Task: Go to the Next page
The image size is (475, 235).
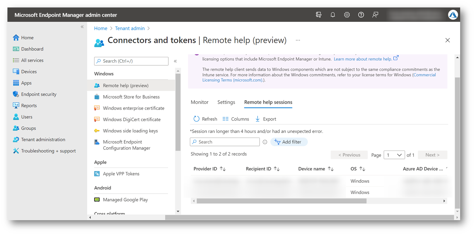Action: coord(433,155)
